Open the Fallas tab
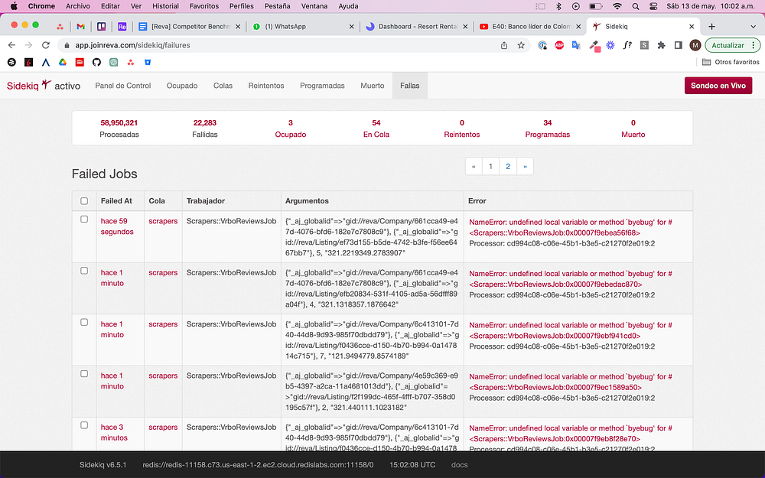This screenshot has width=765, height=478. click(x=410, y=86)
